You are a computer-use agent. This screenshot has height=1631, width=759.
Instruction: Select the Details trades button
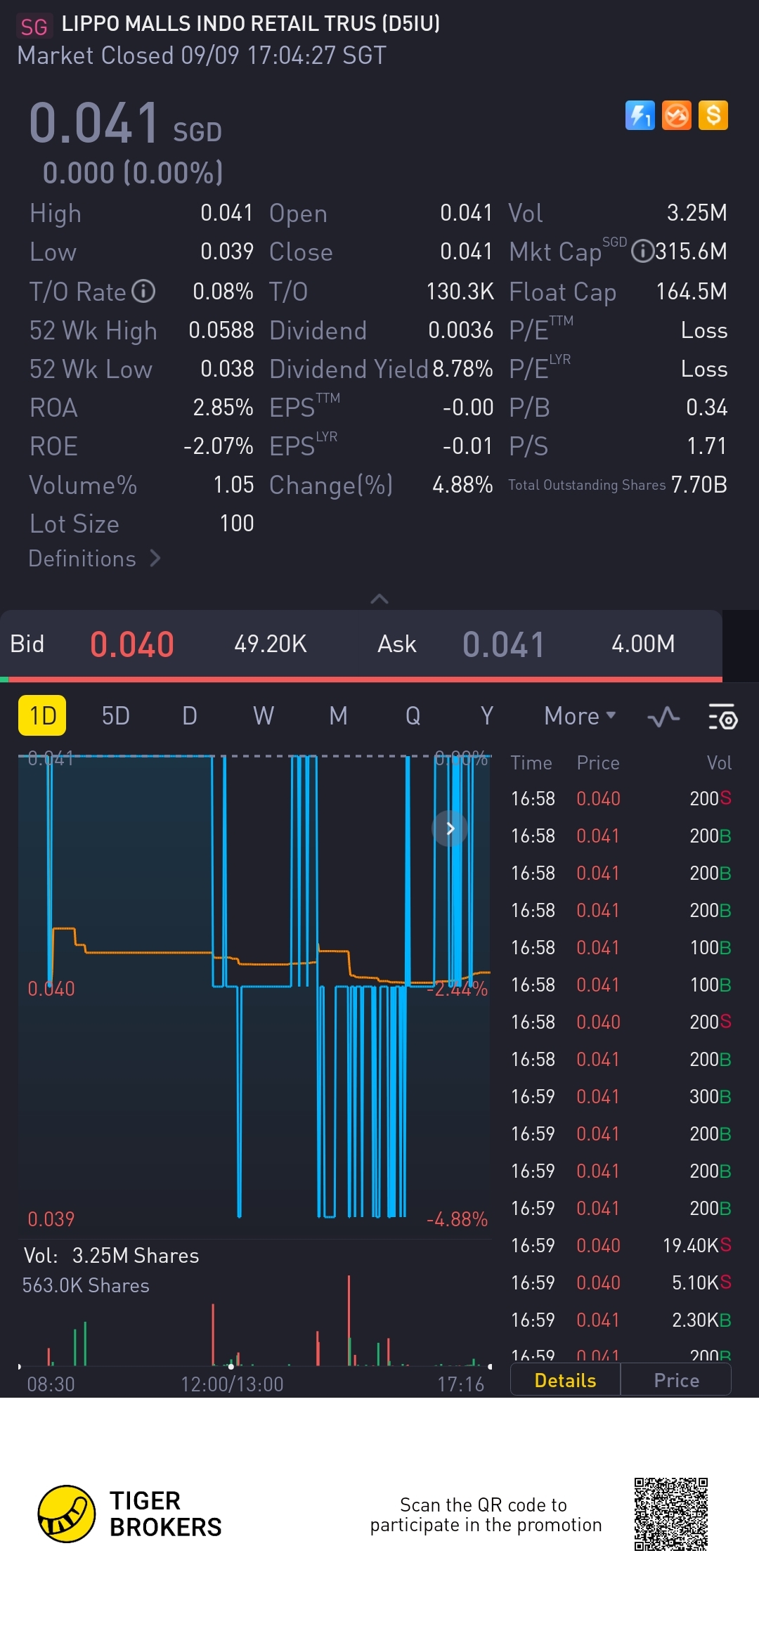[566, 1380]
